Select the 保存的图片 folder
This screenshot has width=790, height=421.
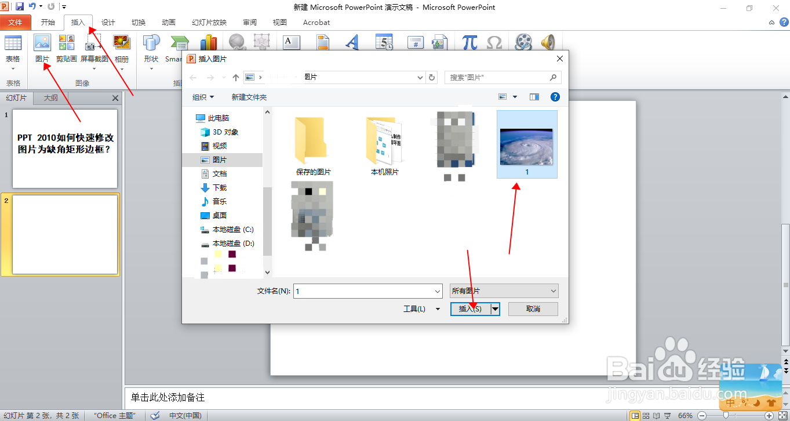(313, 147)
